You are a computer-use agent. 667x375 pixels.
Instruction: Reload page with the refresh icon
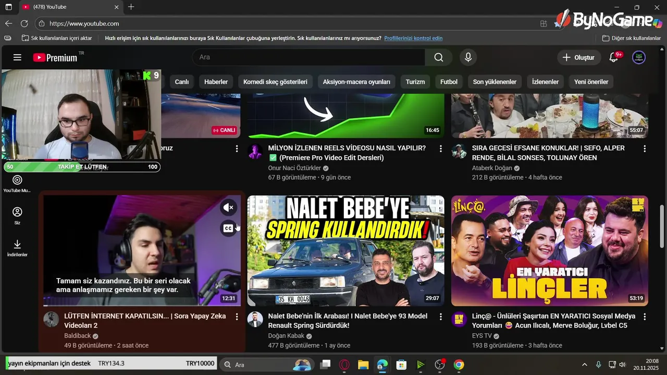click(x=24, y=23)
